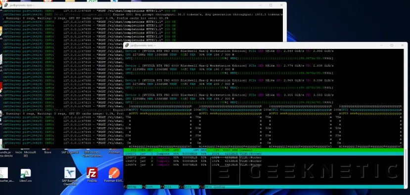This screenshot has height=195, width=410.
Task: Open the Postman shortcut label below the log window
Action: coord(114,152)
